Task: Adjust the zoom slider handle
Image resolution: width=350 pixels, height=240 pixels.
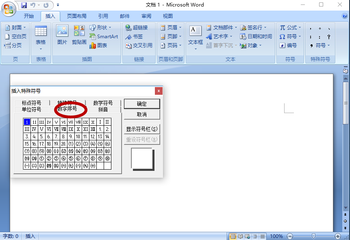Action: click(313, 236)
